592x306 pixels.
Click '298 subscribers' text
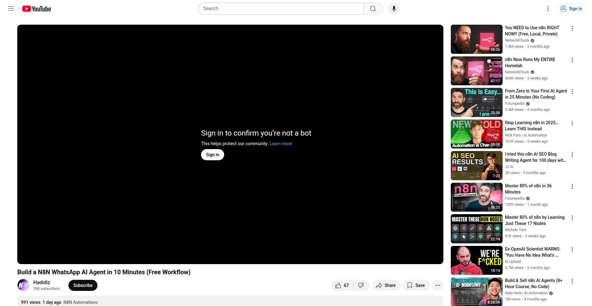pyautogui.click(x=47, y=289)
